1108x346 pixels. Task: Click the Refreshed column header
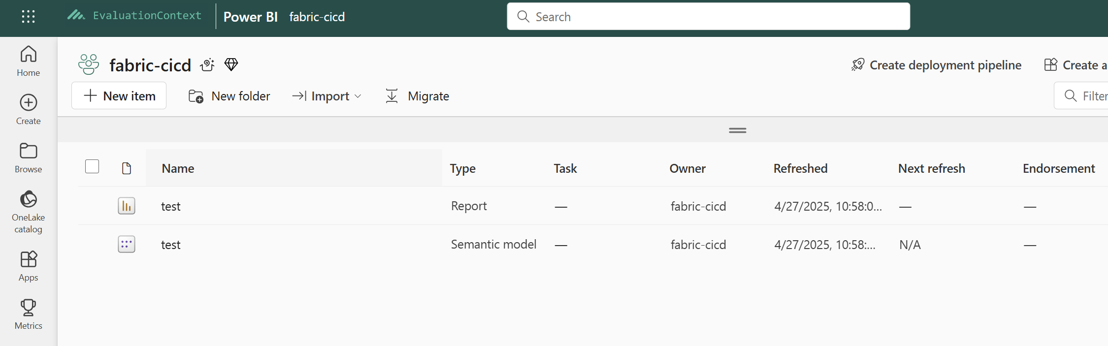(800, 168)
